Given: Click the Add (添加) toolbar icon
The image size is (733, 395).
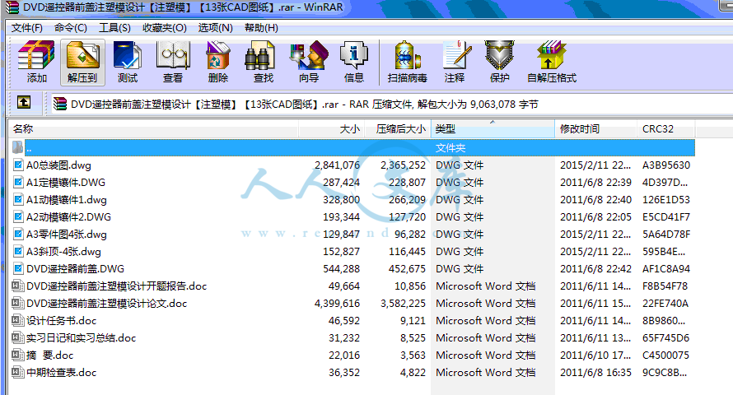Looking at the screenshot, I should (x=36, y=62).
